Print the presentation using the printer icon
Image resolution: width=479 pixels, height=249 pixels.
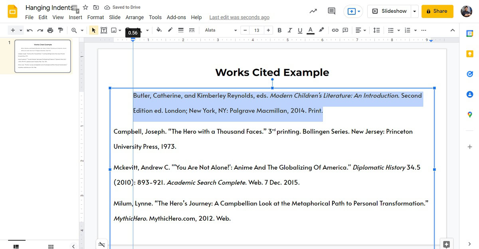(x=50, y=30)
